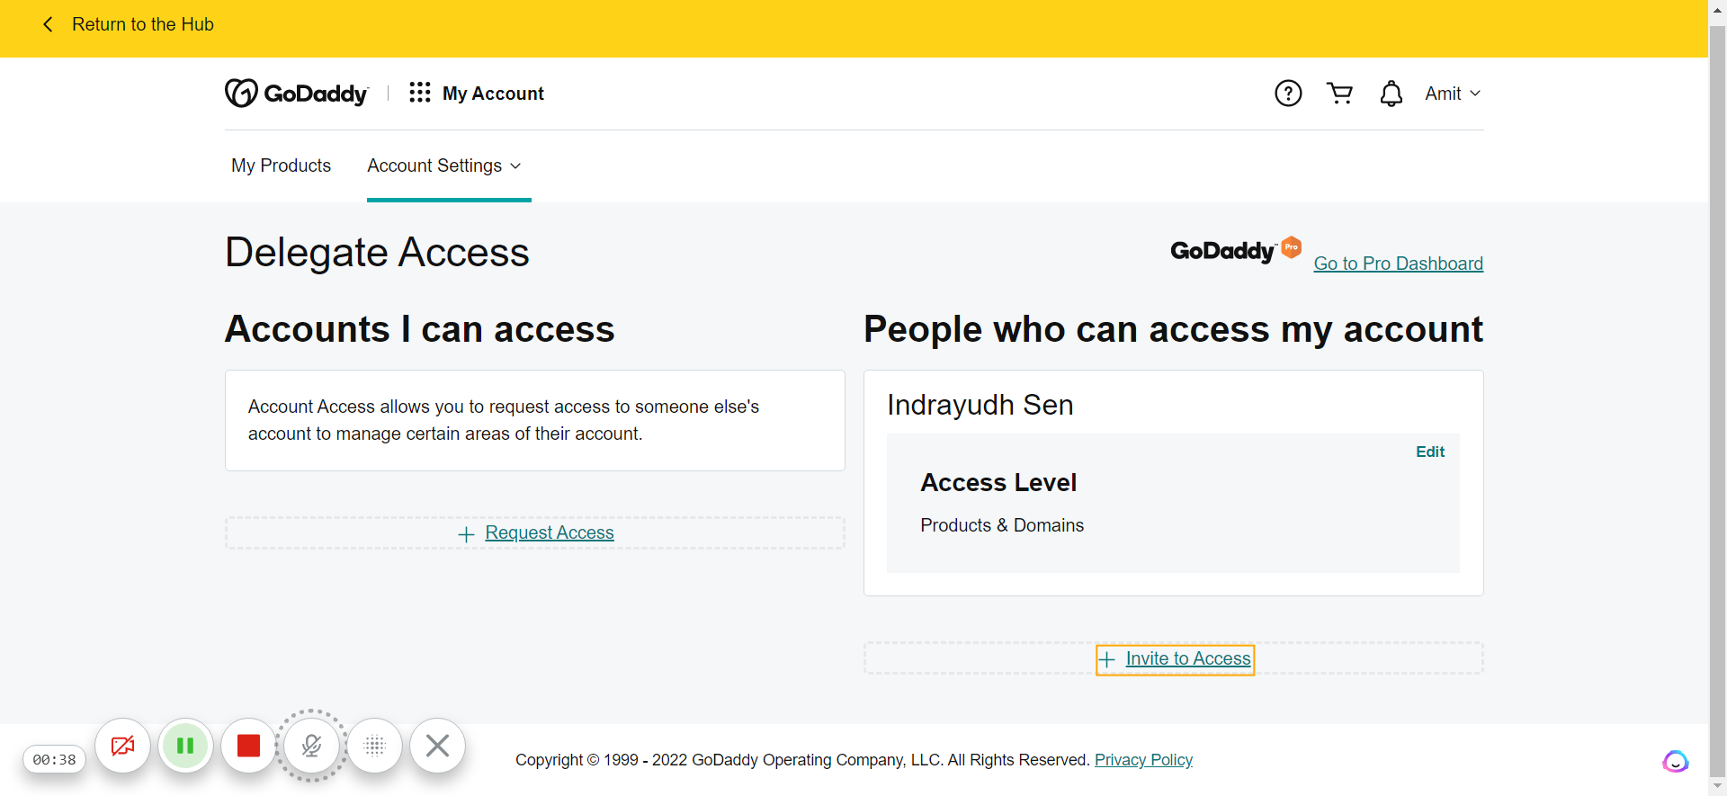Open the help question mark icon
The width and height of the screenshot is (1727, 796).
click(x=1288, y=93)
